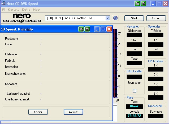Click the Nero CD-DVD Speed app icon in title bar

click(x=3, y=3)
